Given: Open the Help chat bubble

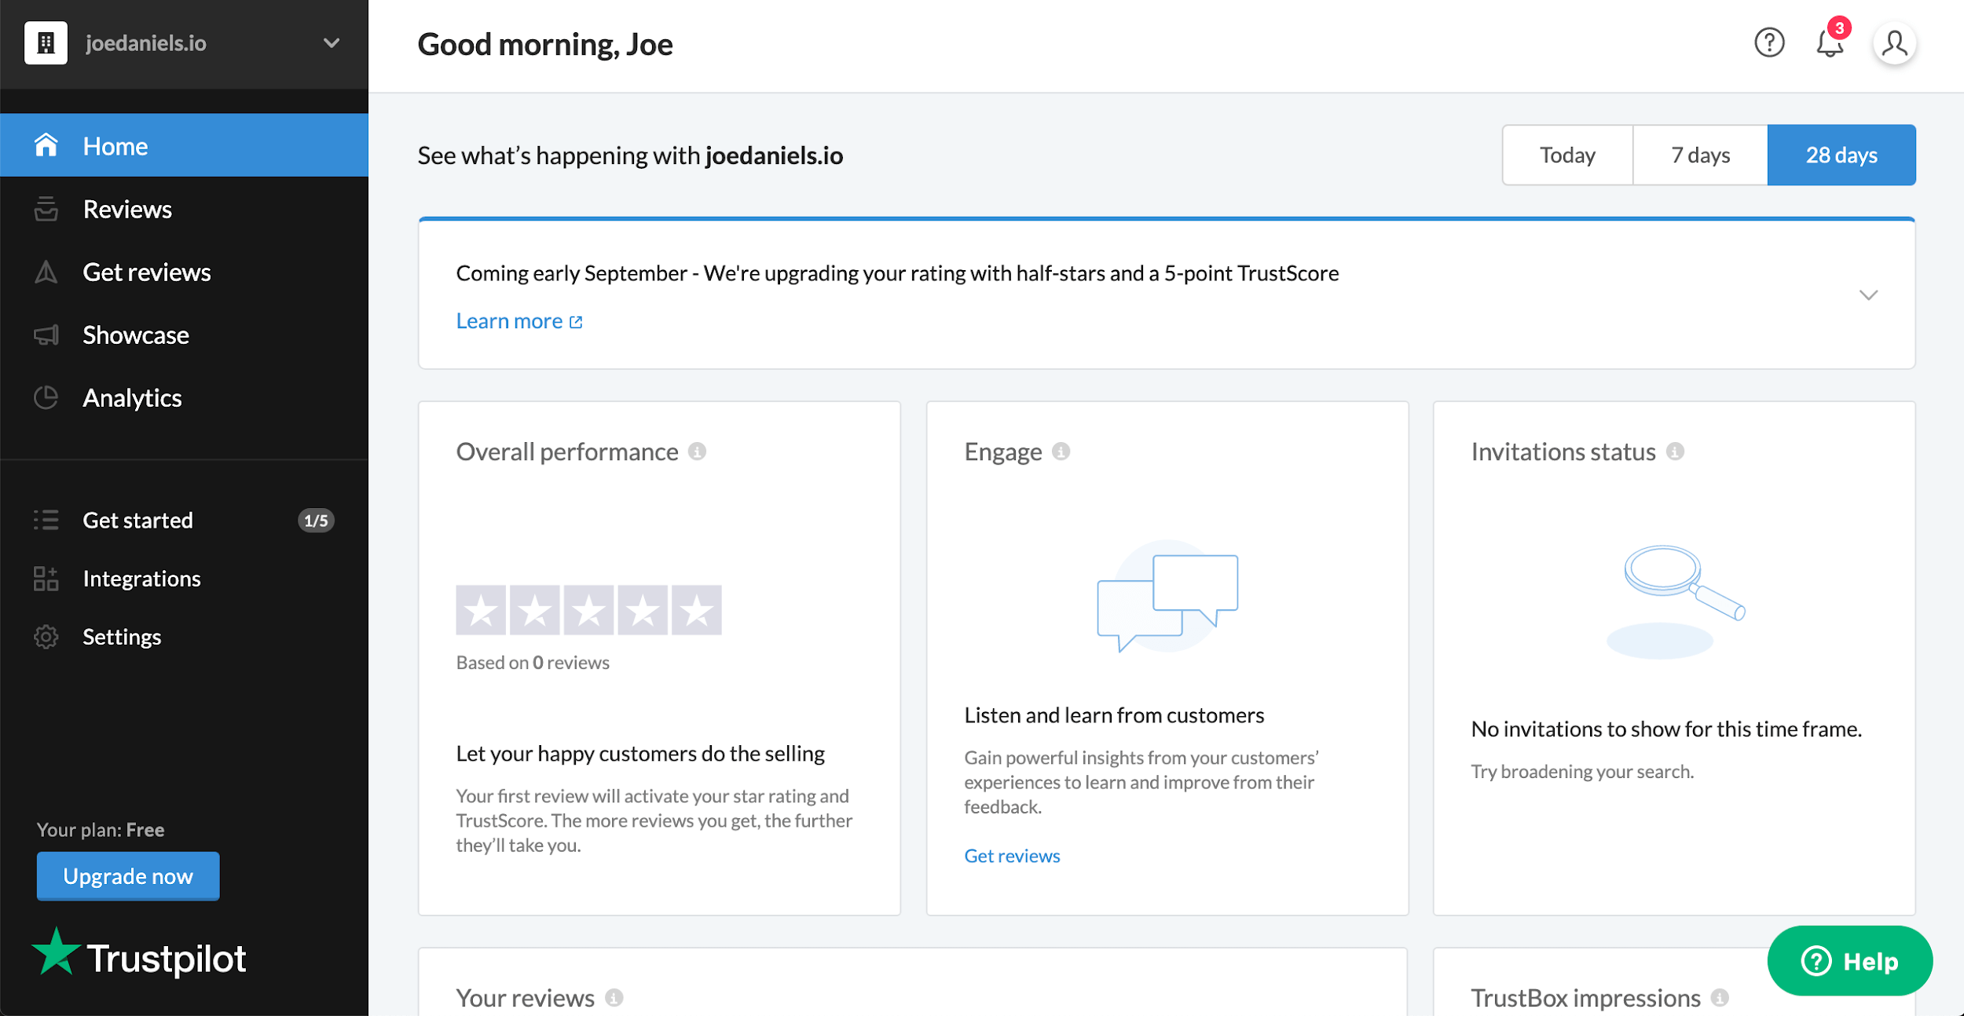Looking at the screenshot, I should [x=1849, y=959].
